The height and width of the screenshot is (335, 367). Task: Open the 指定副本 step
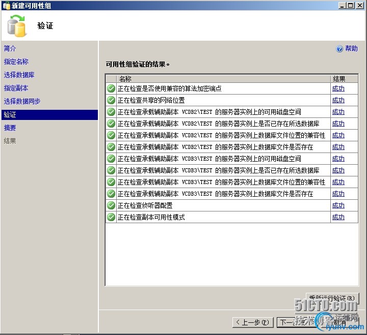(16, 88)
